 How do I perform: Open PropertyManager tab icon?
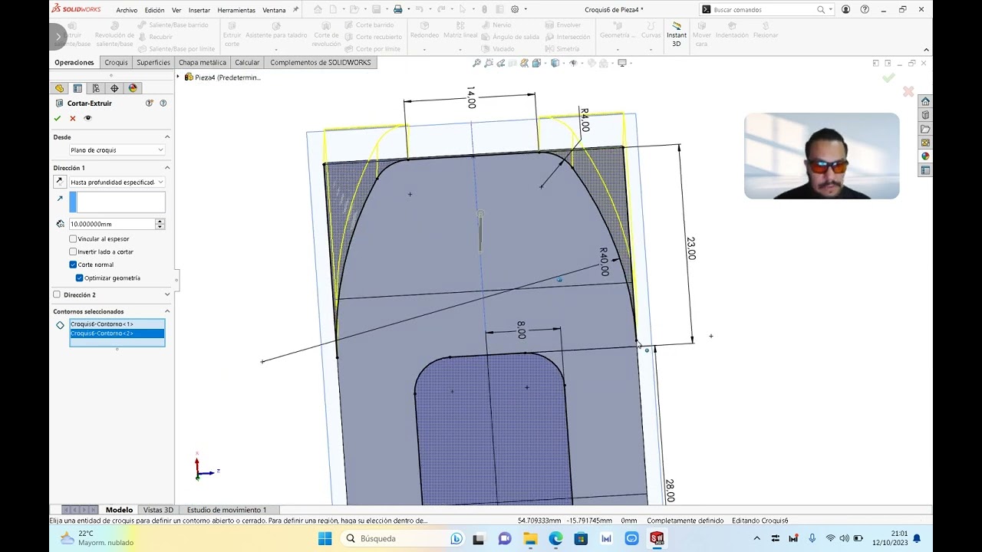coord(77,88)
